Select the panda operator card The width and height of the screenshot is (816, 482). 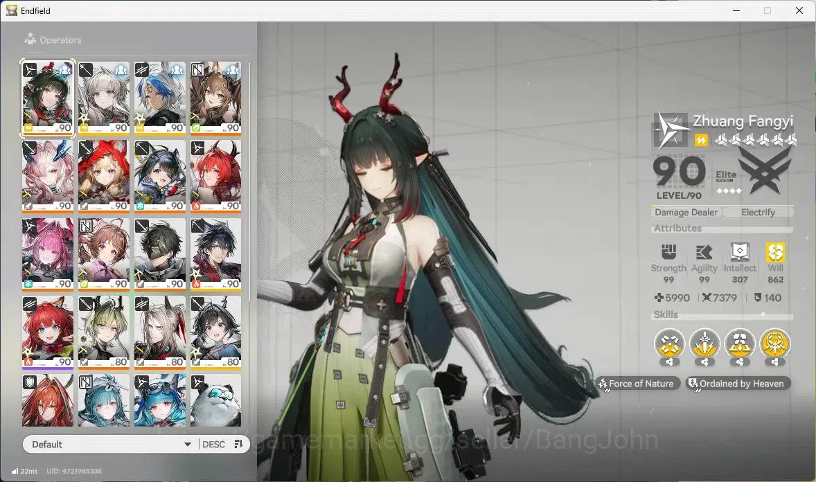[x=215, y=400]
